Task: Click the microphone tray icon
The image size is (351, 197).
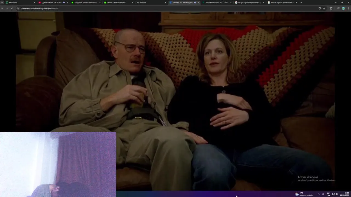Action: pyautogui.click(x=323, y=194)
